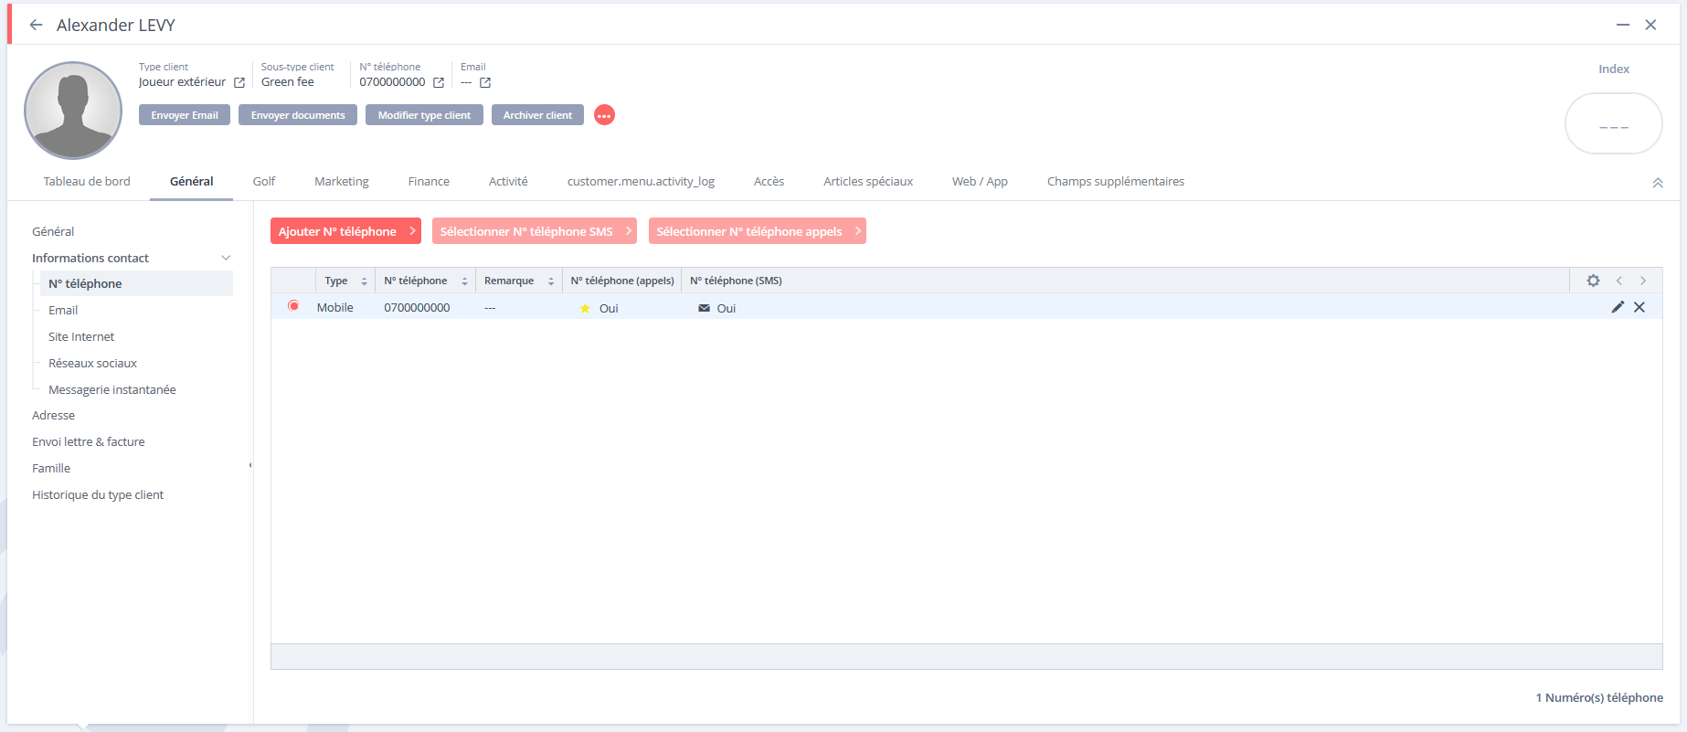Open Champs supplémentaires tab
This screenshot has width=1687, height=732.
click(1116, 182)
